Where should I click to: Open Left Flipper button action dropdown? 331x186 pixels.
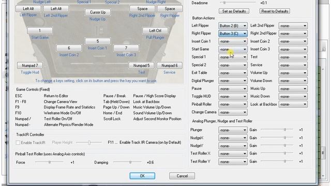233,26
